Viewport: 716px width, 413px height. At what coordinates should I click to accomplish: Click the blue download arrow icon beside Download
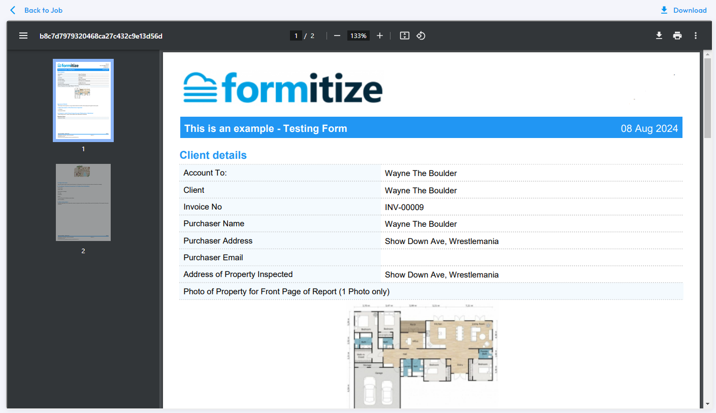664,10
